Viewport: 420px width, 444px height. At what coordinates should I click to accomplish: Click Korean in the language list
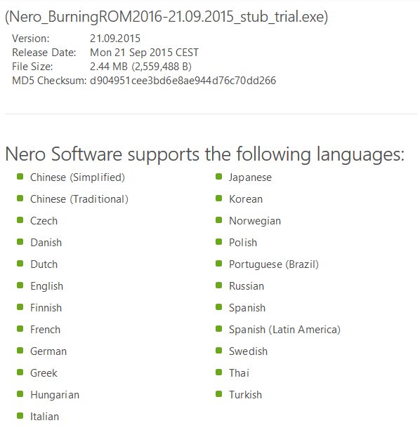click(246, 199)
